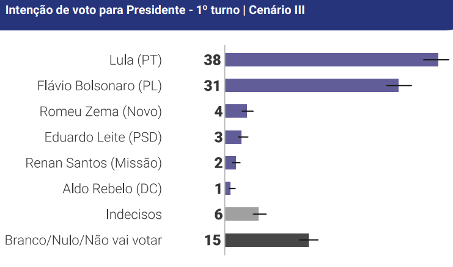Select the Indecisos label
Screen dimensions: 453x267
coord(133,215)
